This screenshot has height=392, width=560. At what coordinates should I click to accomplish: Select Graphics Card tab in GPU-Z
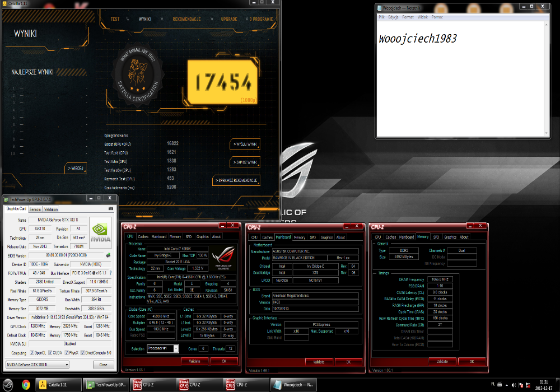point(16,208)
